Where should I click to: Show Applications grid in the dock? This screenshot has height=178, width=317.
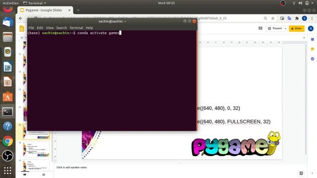point(8,171)
